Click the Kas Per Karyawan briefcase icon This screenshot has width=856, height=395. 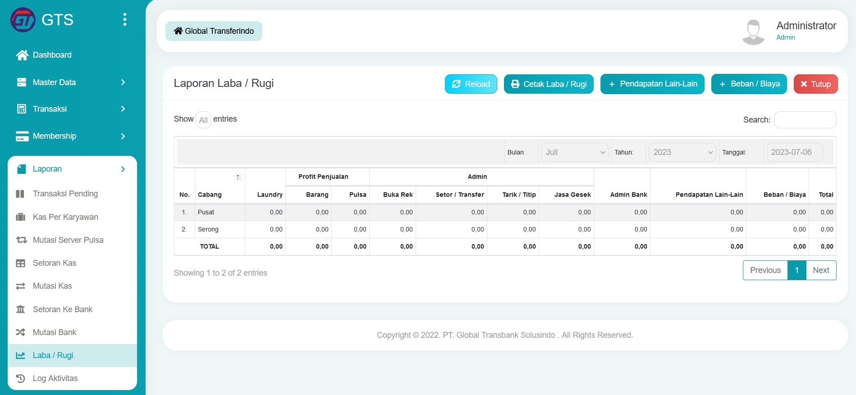(20, 217)
